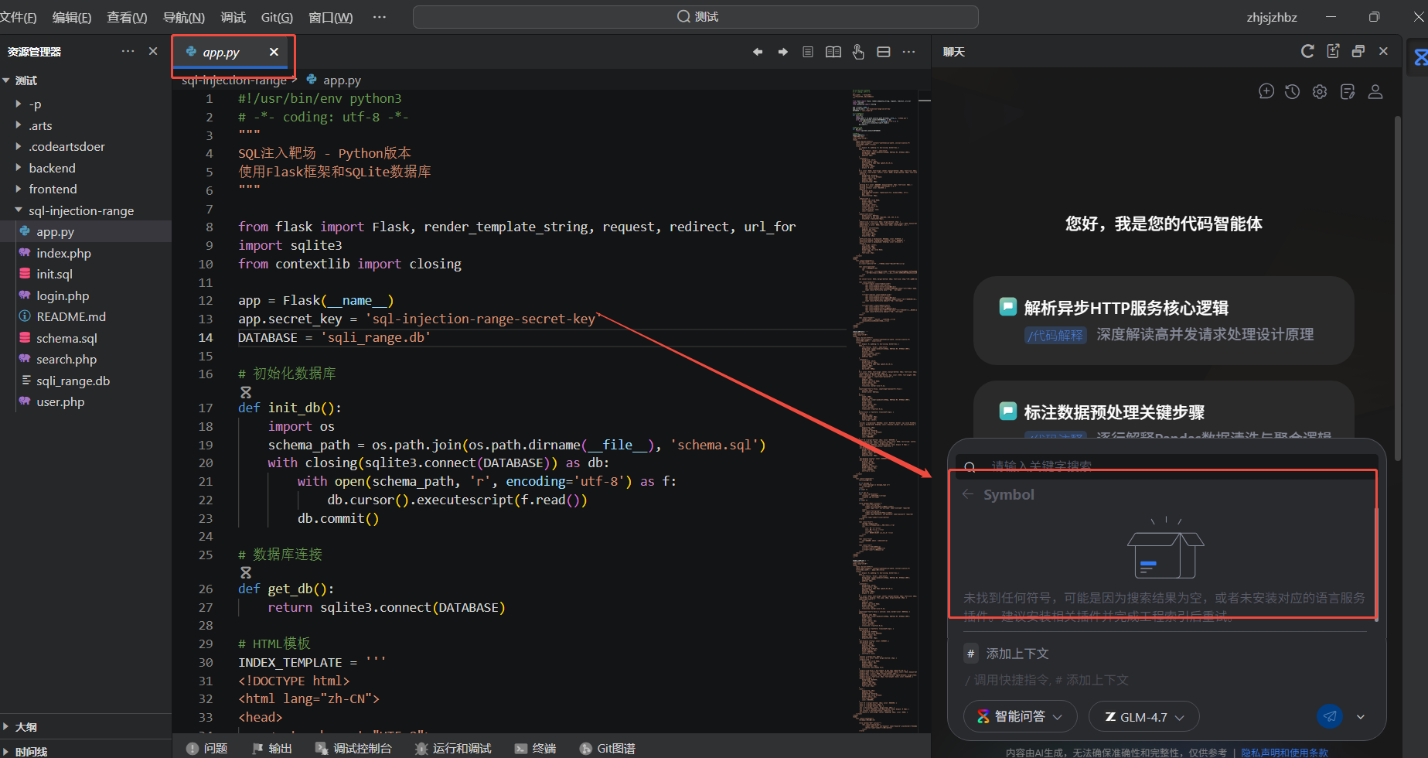Close the app.py editor tab
Viewport: 1428px width, 758px height.
[274, 52]
